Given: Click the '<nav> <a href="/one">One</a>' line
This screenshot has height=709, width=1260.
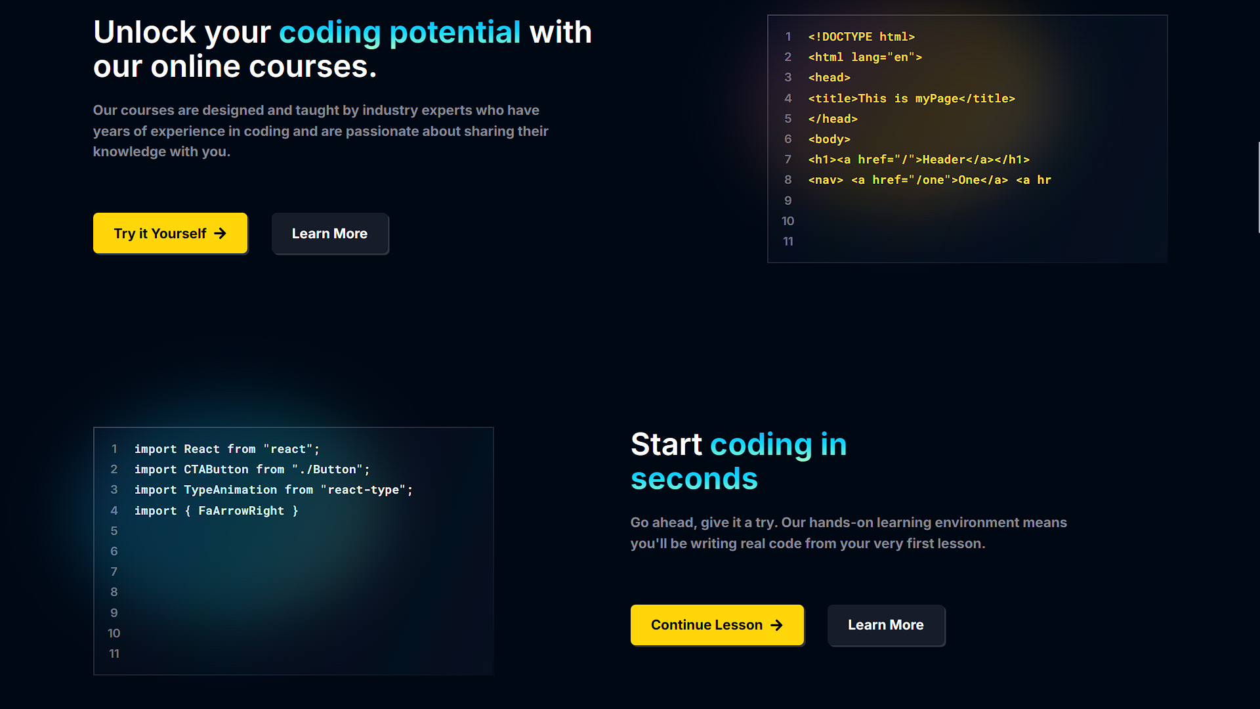Looking at the screenshot, I should click(929, 180).
